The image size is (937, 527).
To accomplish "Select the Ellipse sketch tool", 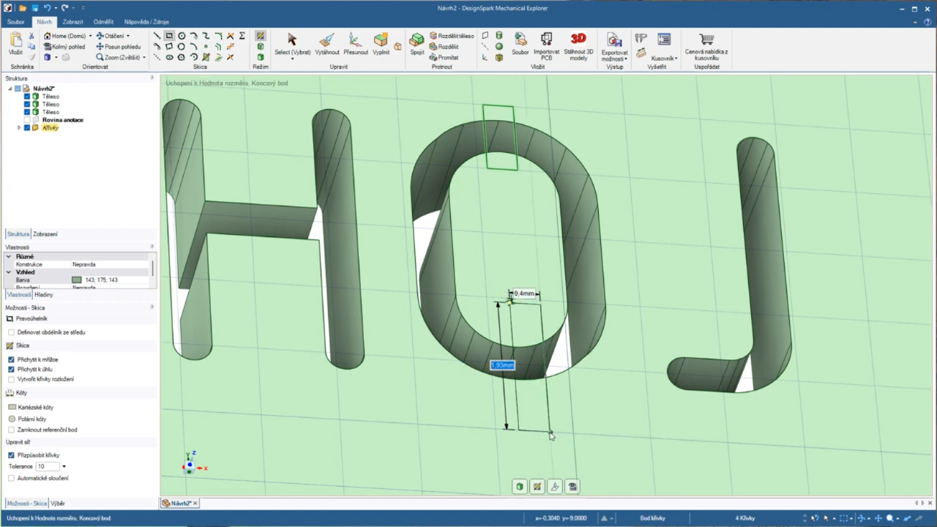I will [169, 57].
